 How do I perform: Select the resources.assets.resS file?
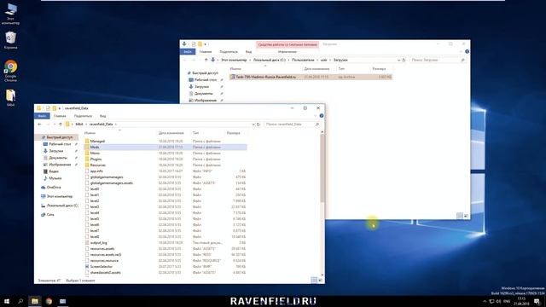(x=106, y=254)
